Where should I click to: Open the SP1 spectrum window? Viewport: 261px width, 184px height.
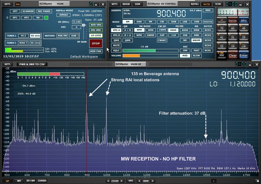click(x=15, y=18)
